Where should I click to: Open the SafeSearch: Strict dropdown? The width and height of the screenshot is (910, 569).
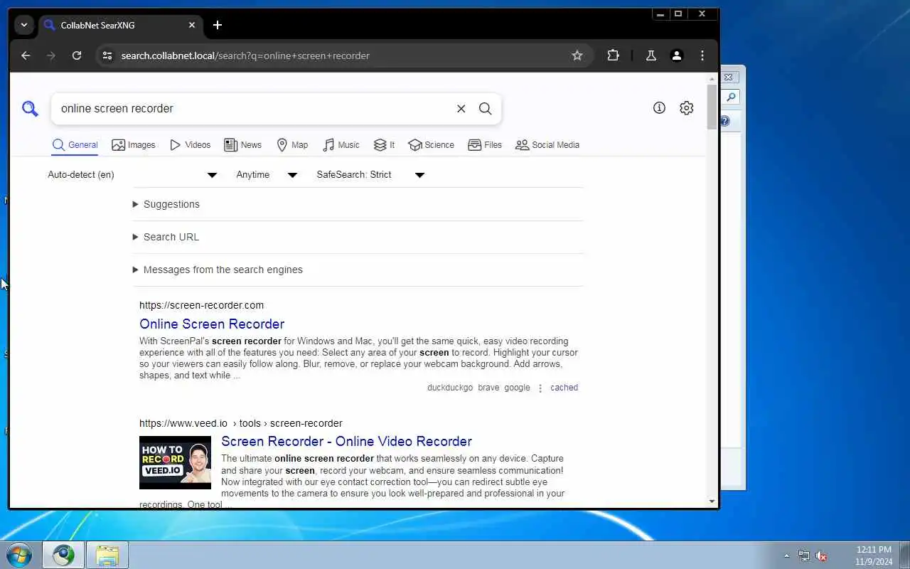(x=370, y=174)
